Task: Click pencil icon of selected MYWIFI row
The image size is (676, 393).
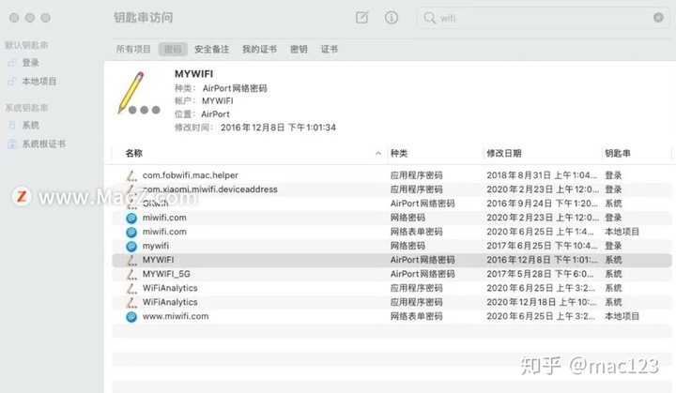Action: pos(131,260)
